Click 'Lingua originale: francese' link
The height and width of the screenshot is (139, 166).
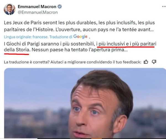tap(26, 37)
